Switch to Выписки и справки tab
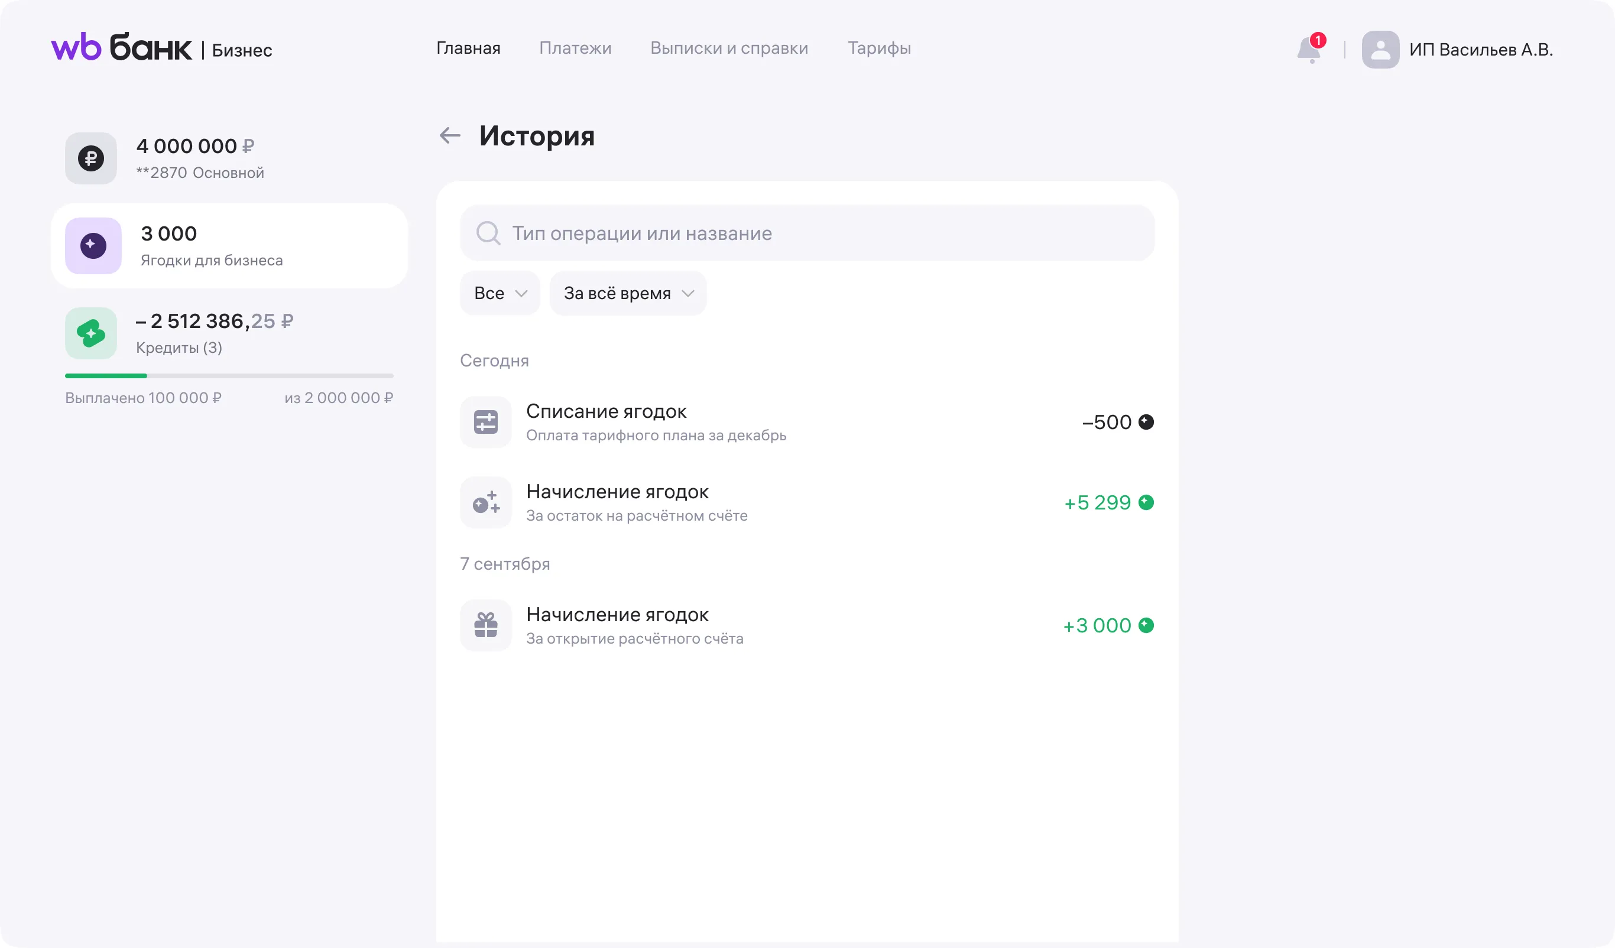 (x=729, y=48)
